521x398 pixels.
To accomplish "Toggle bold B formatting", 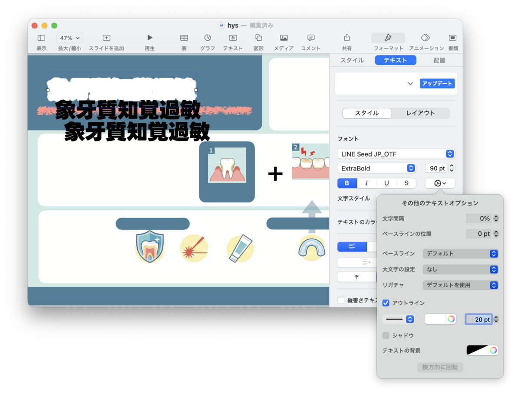I will [x=347, y=183].
